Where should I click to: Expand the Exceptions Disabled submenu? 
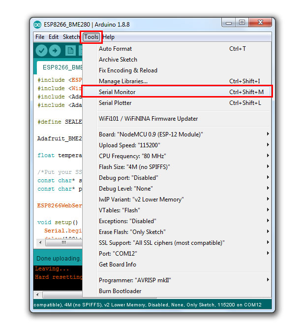(177, 221)
